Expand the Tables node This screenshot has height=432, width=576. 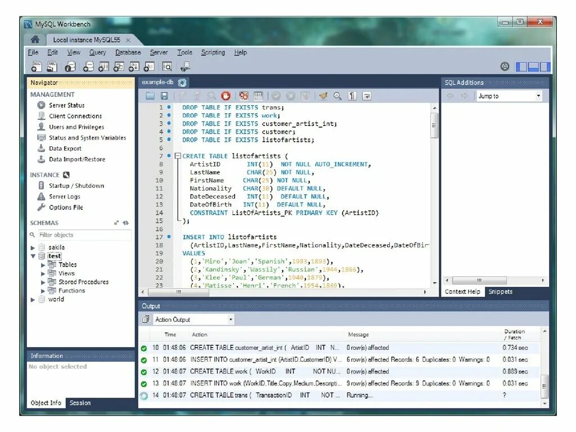[43, 265]
